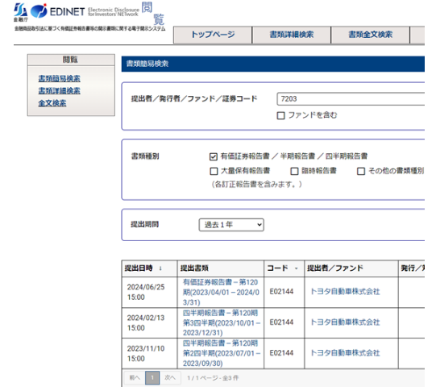The height and width of the screenshot is (391, 436).
Task: Open トヨタ自動車株式会社 link in 2024/06/25 row
Action: (345, 292)
